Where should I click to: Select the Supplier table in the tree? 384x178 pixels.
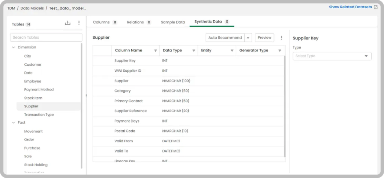click(x=48, y=106)
